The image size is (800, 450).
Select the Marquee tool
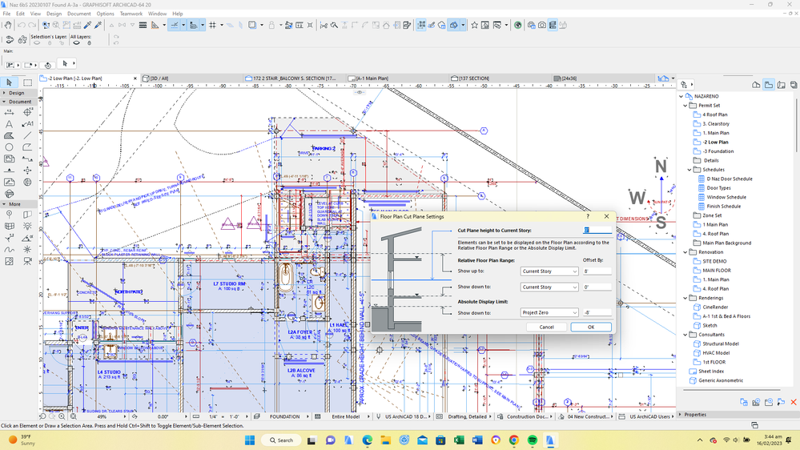point(27,82)
